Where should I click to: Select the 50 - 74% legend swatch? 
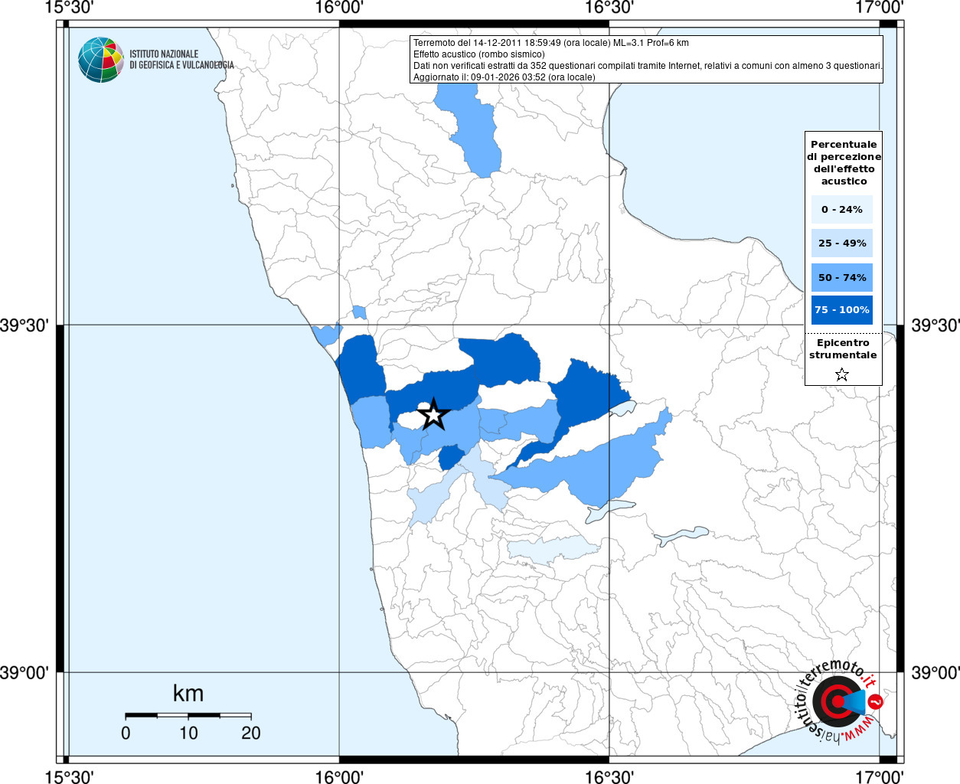[842, 277]
